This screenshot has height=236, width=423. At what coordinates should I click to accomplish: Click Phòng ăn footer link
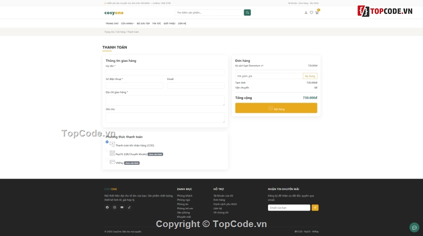183,204
